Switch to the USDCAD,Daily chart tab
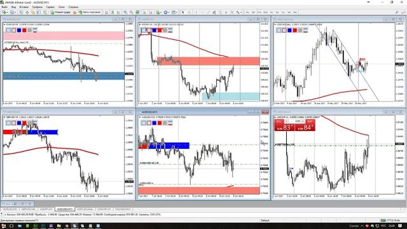This screenshot has width=407, height=229. 85,209
